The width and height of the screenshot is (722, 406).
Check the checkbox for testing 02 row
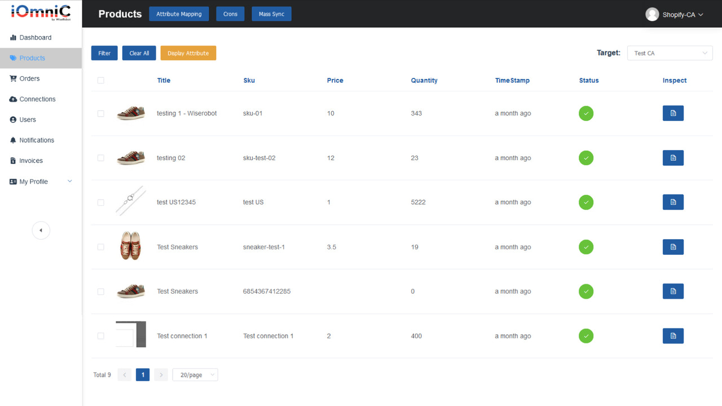100,158
